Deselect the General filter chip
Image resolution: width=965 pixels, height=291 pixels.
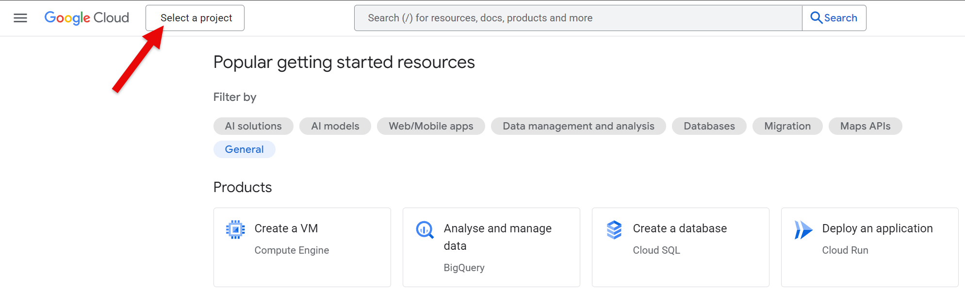tap(244, 149)
